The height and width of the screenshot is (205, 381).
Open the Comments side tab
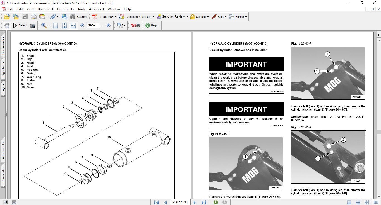3,176
